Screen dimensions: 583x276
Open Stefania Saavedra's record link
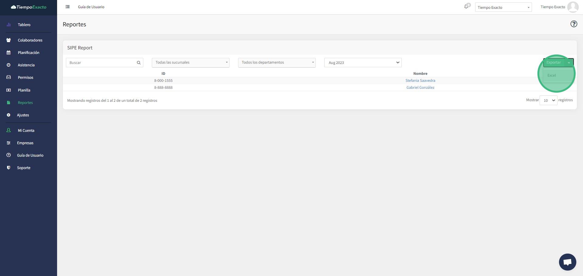420,81
